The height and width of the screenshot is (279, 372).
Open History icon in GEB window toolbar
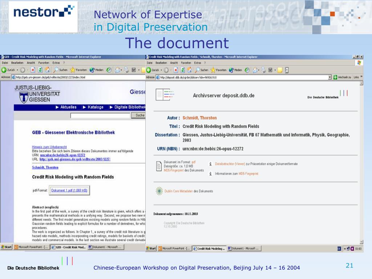click(x=109, y=70)
